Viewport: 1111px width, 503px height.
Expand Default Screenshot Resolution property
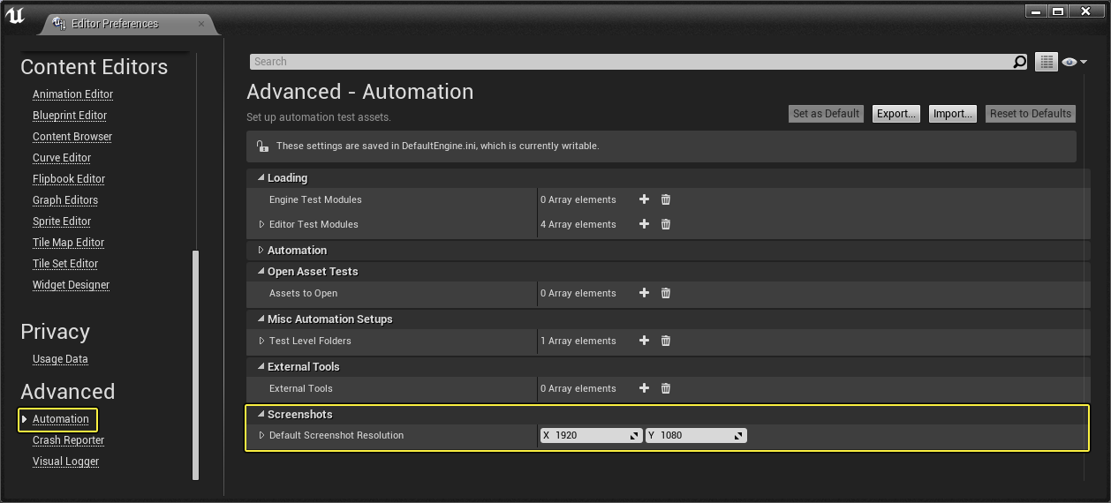click(261, 435)
